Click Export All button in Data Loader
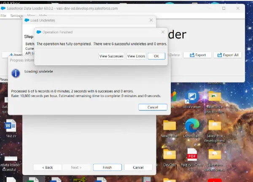The width and height of the screenshot is (253, 182). click(228, 55)
